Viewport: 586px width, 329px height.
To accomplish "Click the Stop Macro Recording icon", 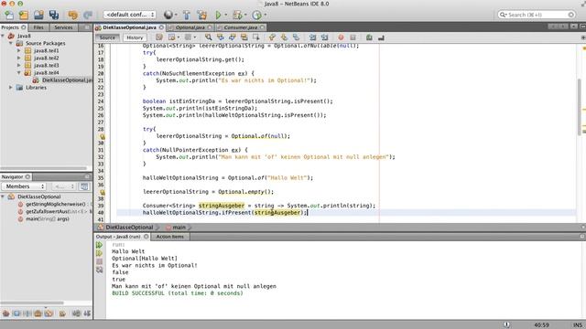I will [x=353, y=37].
